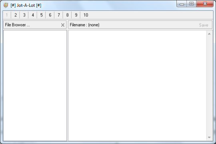Click the Filename : (none) label
The height and width of the screenshot is (144, 216).
pos(84,25)
